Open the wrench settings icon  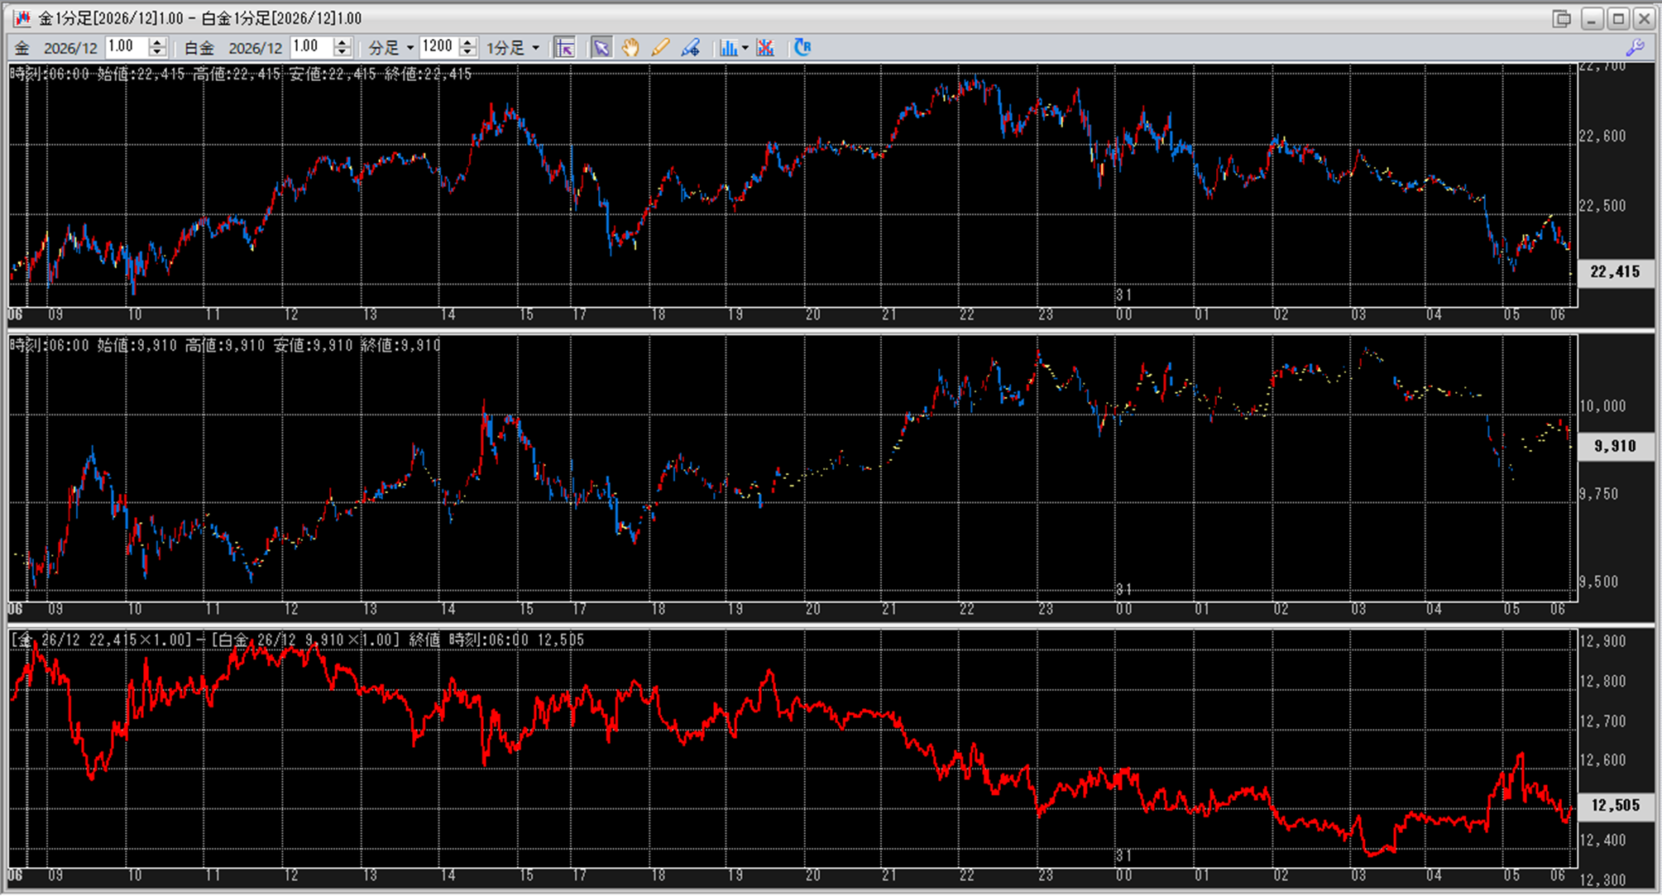[x=1635, y=47]
